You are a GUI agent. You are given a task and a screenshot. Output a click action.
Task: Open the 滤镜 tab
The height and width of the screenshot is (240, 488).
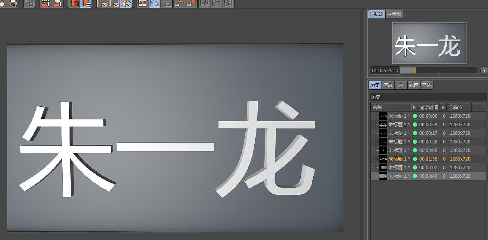pos(414,85)
